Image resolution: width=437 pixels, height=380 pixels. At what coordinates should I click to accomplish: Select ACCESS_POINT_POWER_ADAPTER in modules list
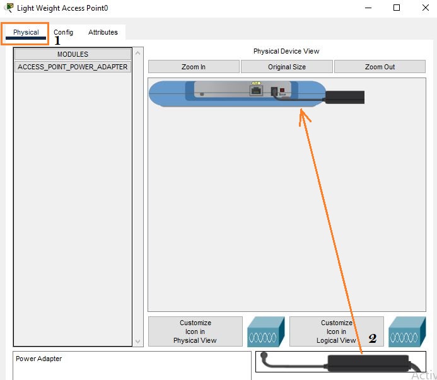click(x=73, y=67)
